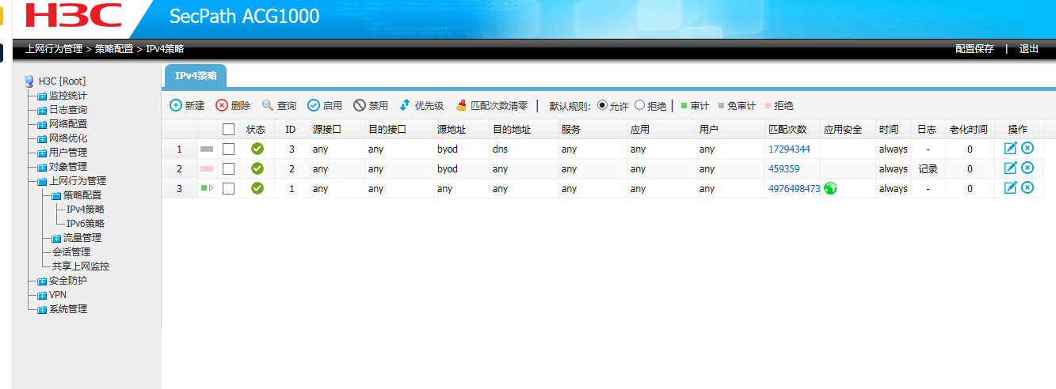Expand the 系统管理 tree node

pos(43,309)
